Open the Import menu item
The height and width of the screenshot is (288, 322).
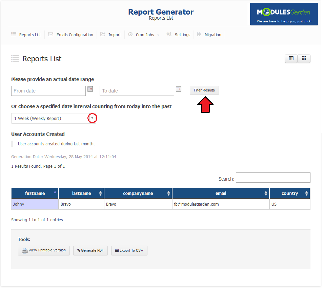click(115, 35)
